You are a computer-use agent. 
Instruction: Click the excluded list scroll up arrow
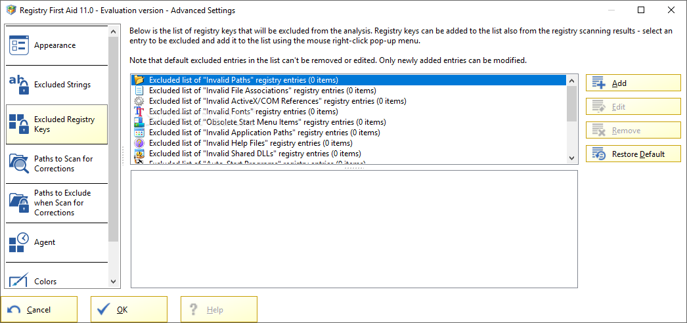pyautogui.click(x=571, y=81)
